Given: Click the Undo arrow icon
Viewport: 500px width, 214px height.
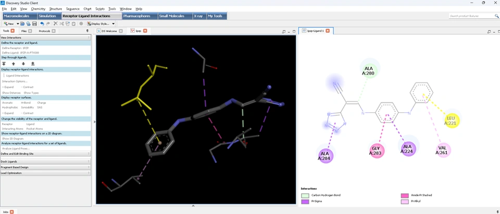Looking at the screenshot, I should coord(42,24).
